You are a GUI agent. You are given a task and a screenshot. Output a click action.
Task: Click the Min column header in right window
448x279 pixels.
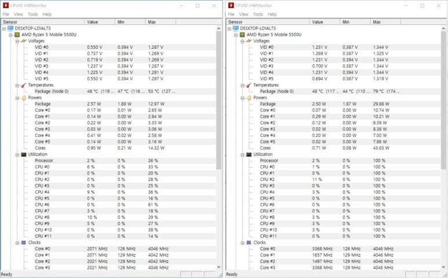pyautogui.click(x=355, y=22)
